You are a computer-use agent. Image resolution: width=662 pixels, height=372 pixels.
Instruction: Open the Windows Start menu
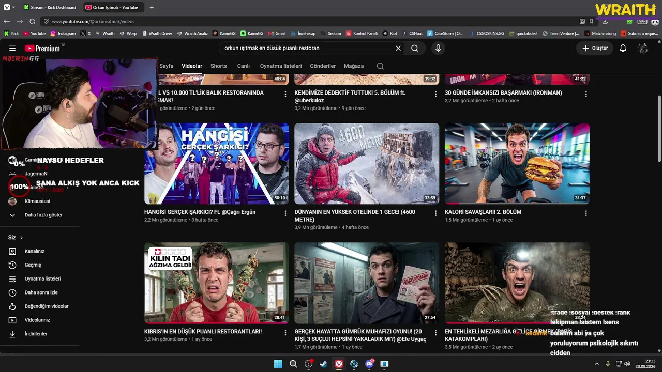(278, 364)
